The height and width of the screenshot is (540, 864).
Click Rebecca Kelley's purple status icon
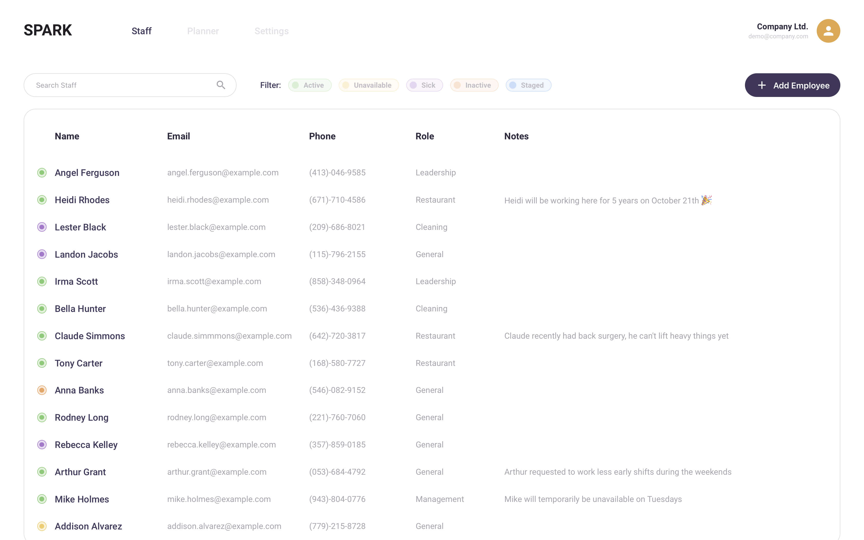[x=42, y=445]
